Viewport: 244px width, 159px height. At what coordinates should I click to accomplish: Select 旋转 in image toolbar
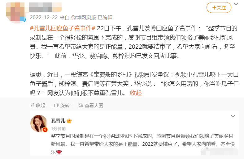[x=65, y=106]
